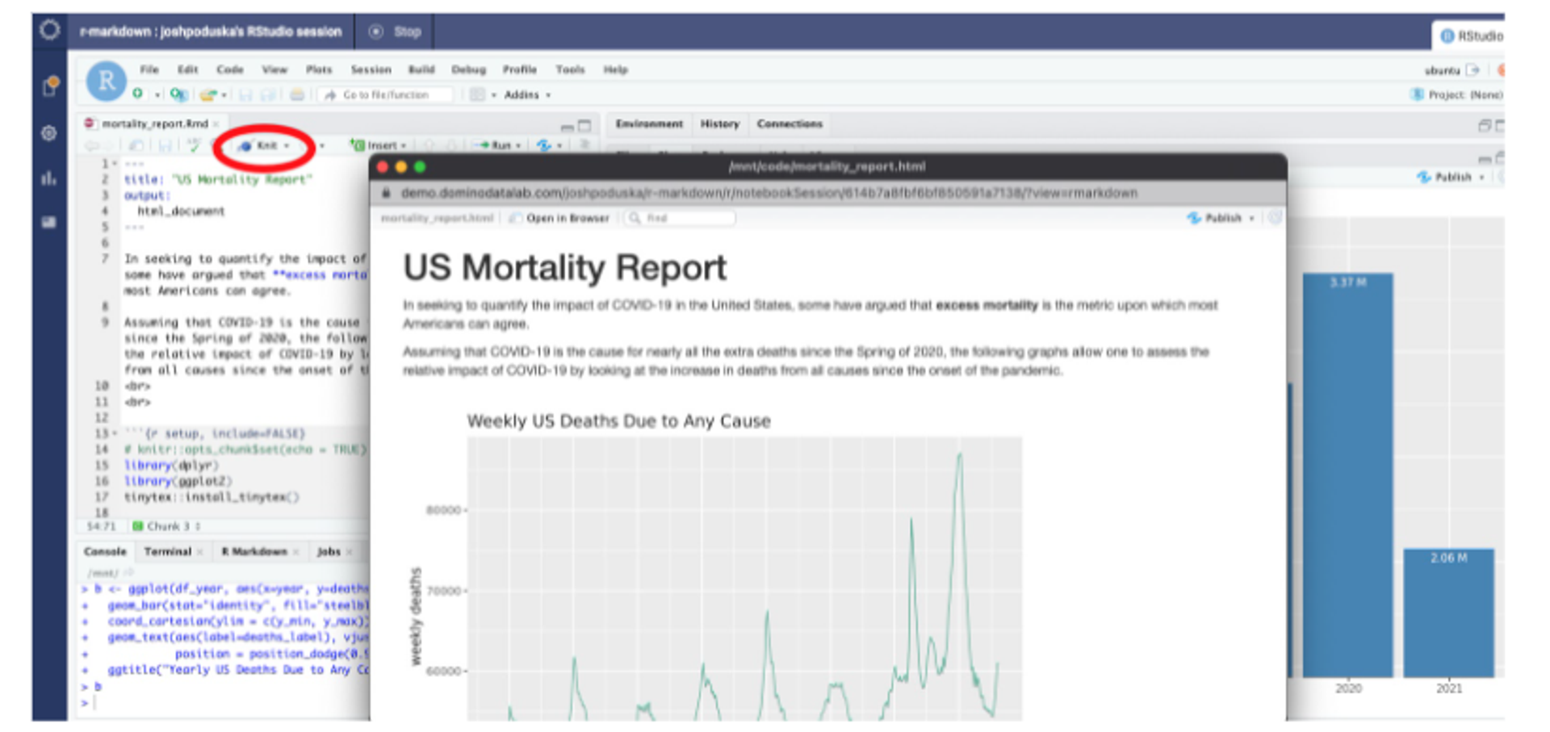Select the mortality_report.Rmd editor tab

click(x=152, y=123)
